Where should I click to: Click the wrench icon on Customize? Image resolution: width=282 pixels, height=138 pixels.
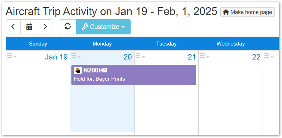[85, 27]
